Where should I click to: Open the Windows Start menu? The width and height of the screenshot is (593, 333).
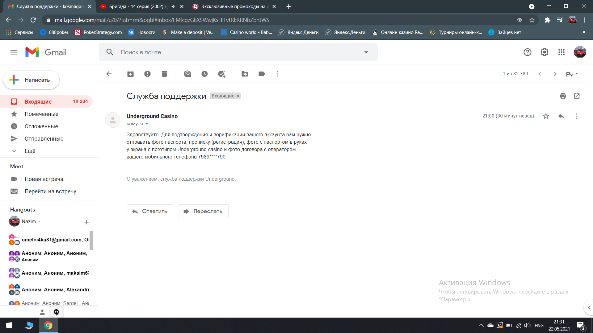(x=9, y=325)
